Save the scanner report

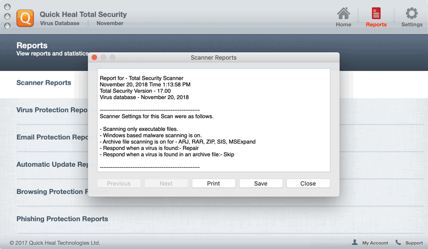click(x=261, y=184)
